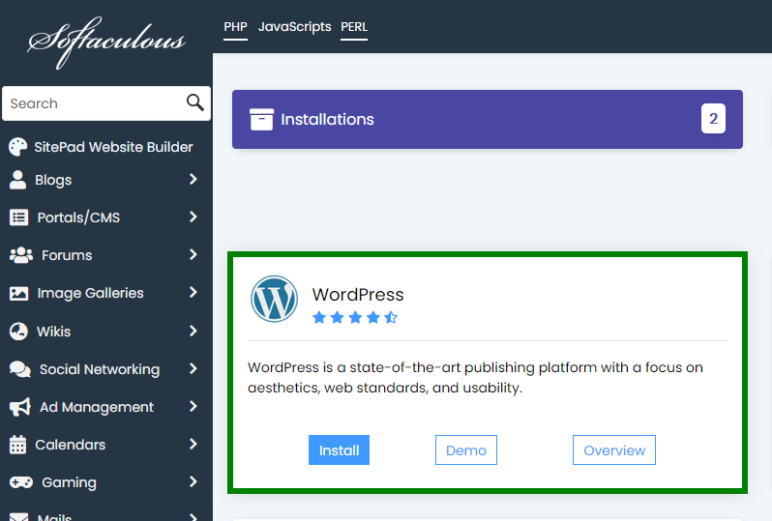The height and width of the screenshot is (521, 772).
Task: Open the WordPress Demo
Action: coord(465,449)
